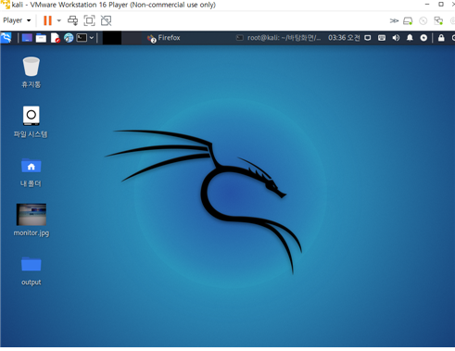Viewport: 455px width, 351px height.
Task: Launch the web browser globe icon
Action: point(69,38)
